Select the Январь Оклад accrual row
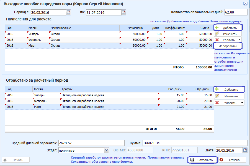The image size is (250, 166). [109, 34]
